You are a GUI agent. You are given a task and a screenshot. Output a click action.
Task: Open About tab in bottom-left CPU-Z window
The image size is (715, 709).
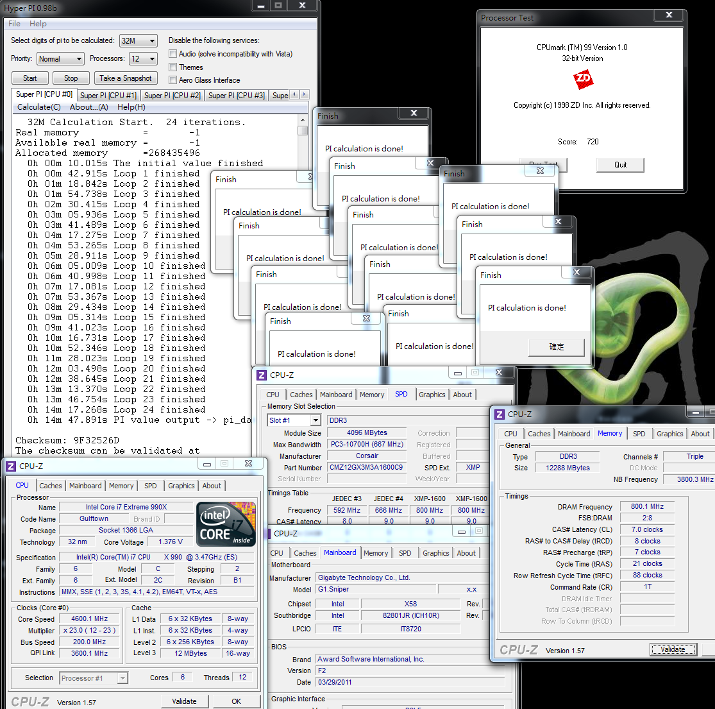[212, 486]
